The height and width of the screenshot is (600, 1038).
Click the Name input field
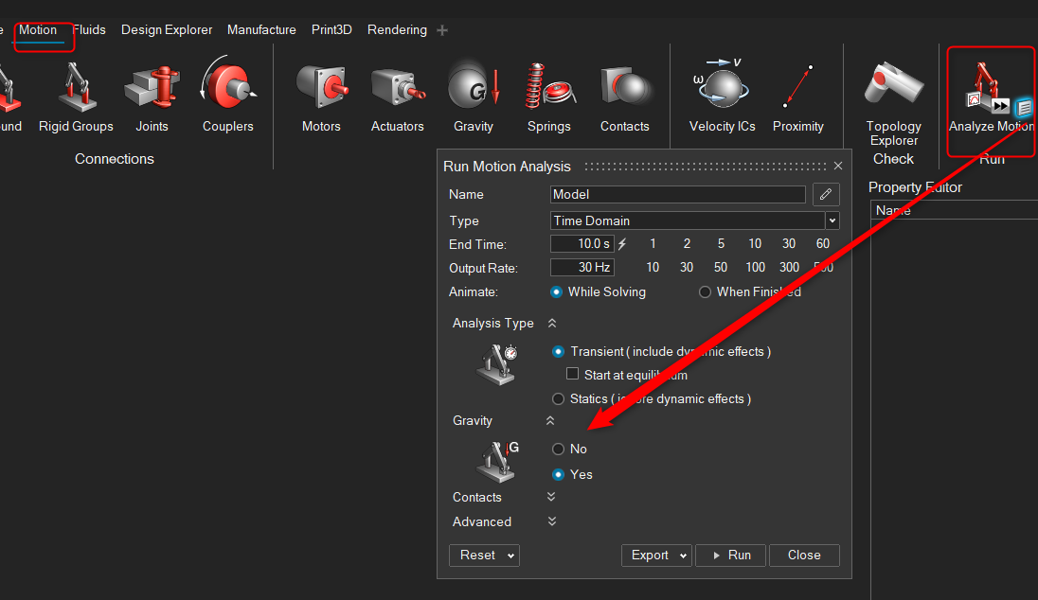(x=678, y=195)
